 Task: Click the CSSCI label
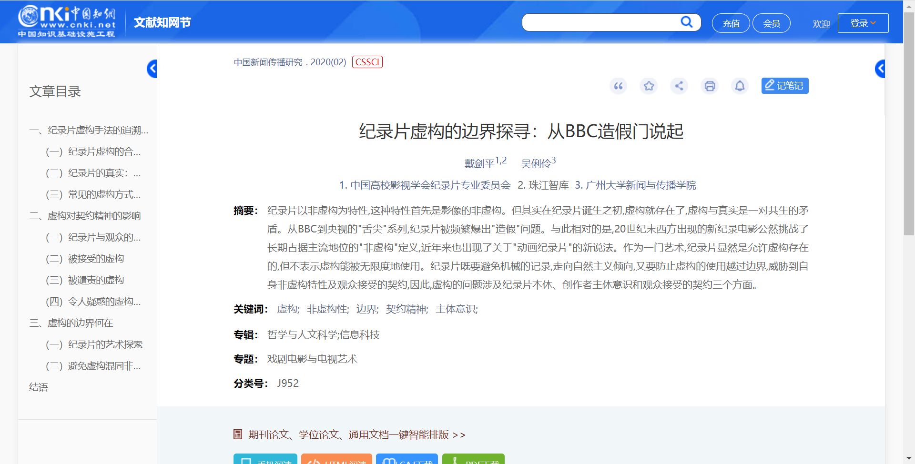click(367, 61)
